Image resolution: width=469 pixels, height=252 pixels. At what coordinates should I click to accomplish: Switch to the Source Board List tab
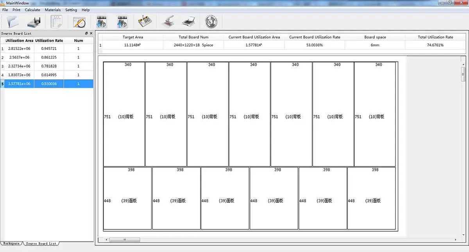click(x=41, y=243)
